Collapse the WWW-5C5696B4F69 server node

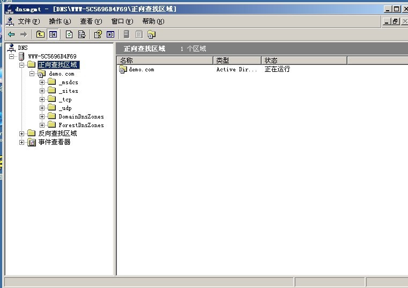11,56
